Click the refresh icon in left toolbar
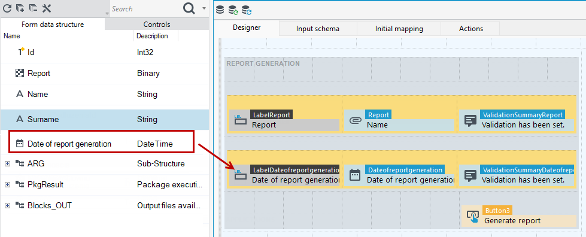This screenshot has width=586, height=237. pyautogui.click(x=7, y=8)
